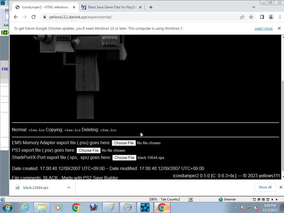Click the black.15644.xps chosen file name
284x213 pixels.
point(151,158)
